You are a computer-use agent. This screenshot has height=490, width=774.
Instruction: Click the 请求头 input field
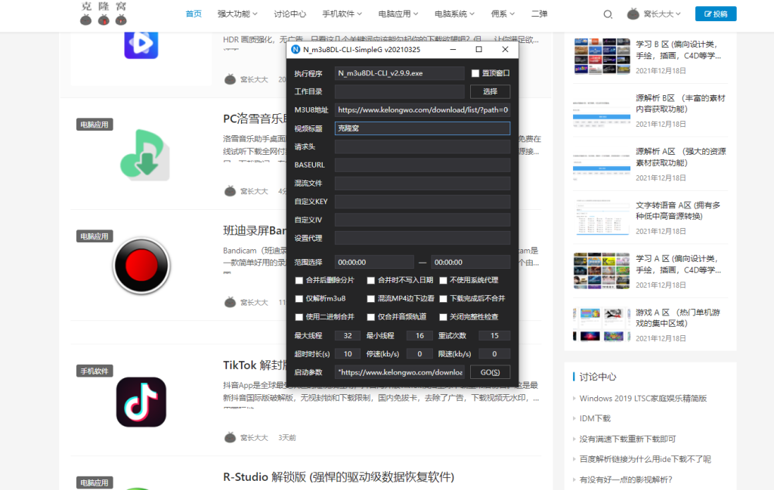tap(422, 146)
